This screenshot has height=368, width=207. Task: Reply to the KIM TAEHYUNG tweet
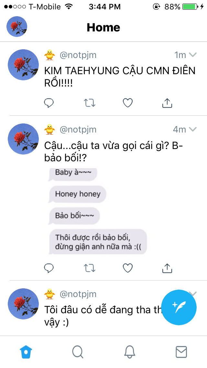click(49, 103)
